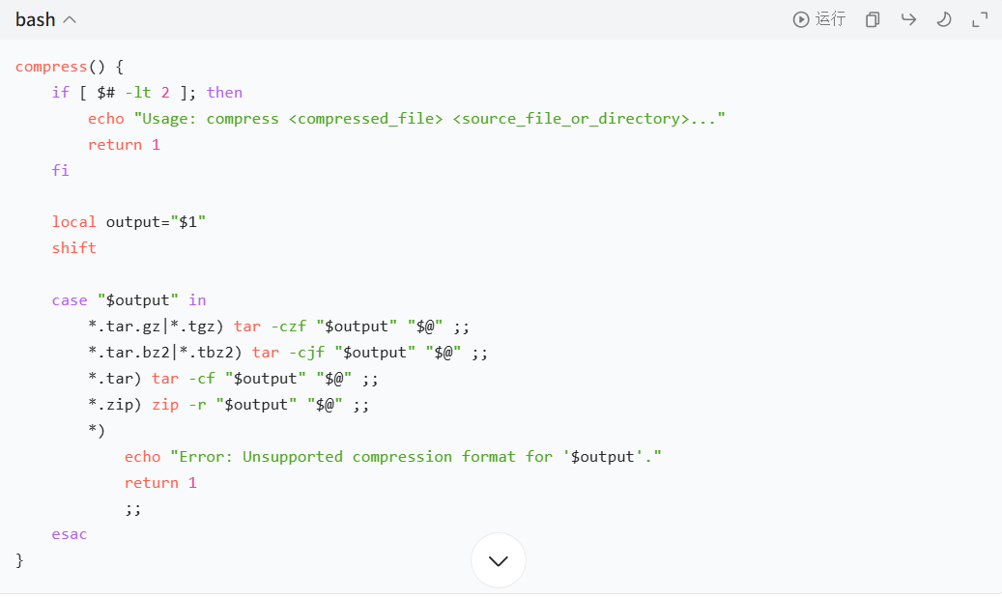
Task: Click the Unsupported compression format error string
Action: coord(415,457)
